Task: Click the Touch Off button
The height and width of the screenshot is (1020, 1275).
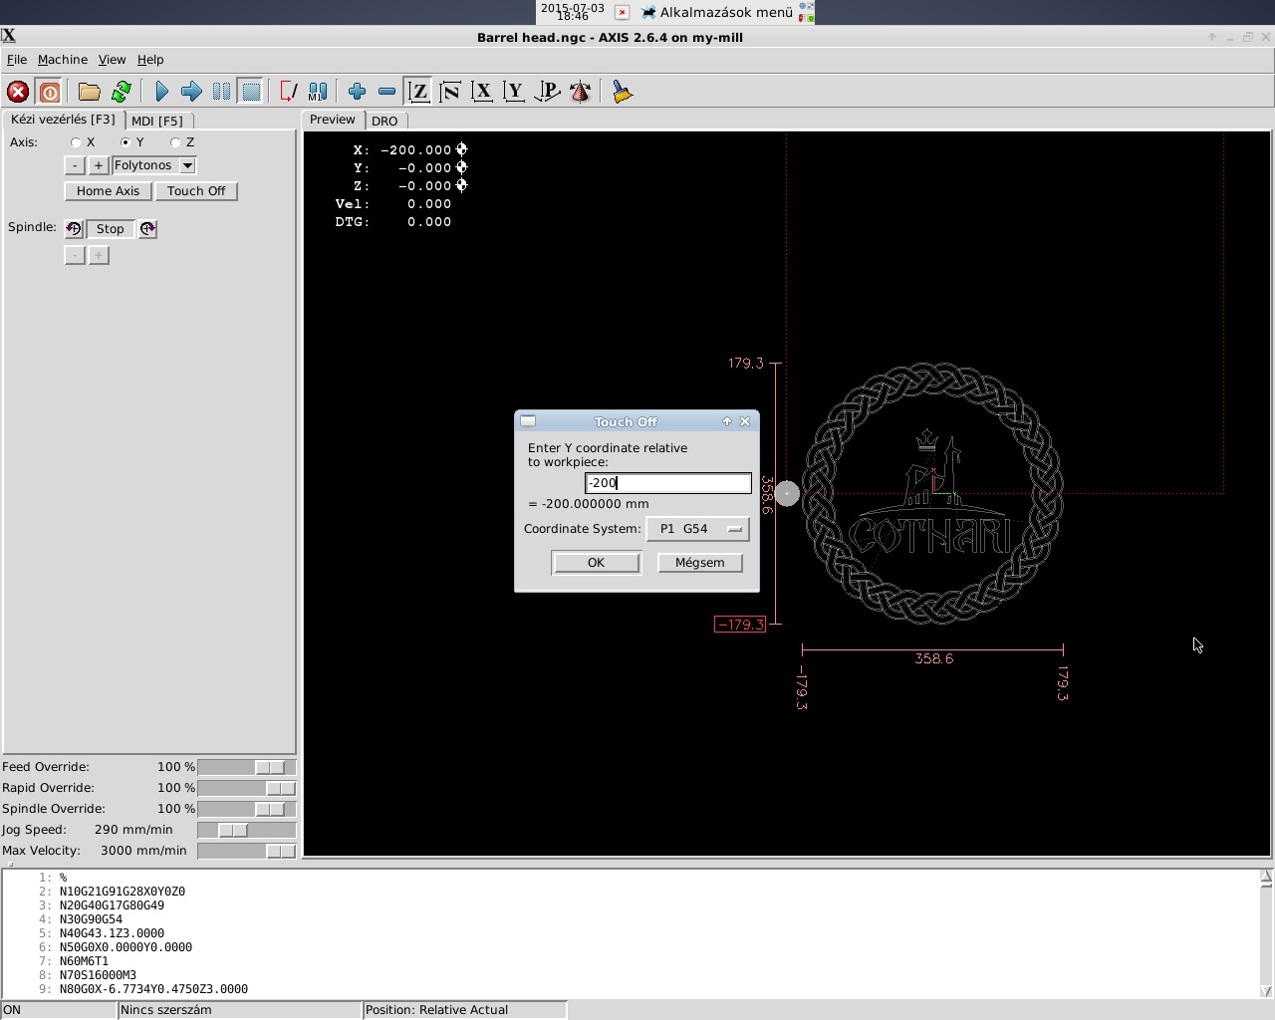Action: click(196, 191)
